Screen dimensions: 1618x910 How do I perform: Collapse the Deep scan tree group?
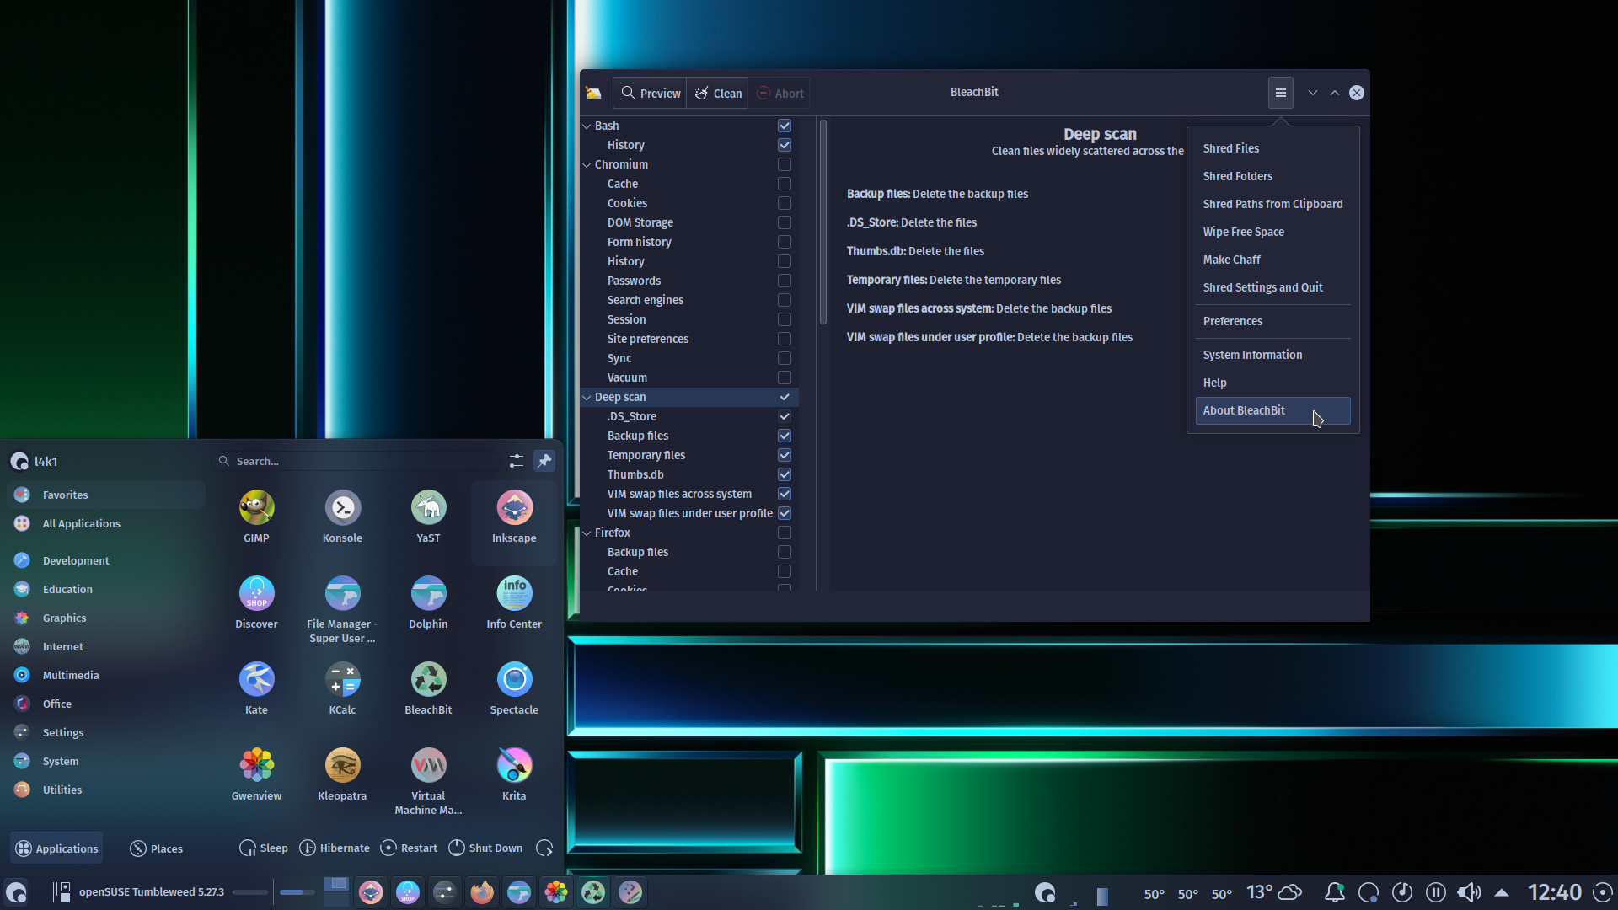pos(587,398)
